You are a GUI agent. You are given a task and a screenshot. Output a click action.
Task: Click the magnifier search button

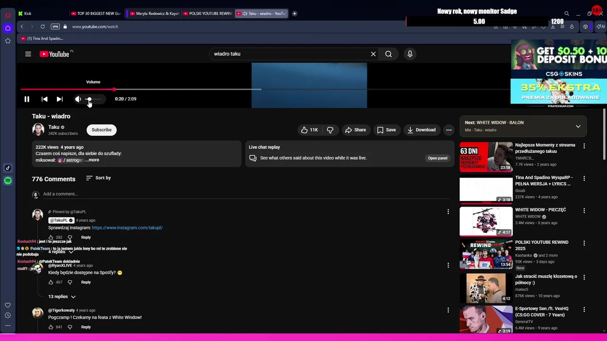[x=388, y=54]
